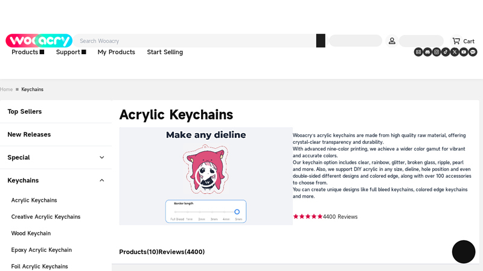
Task: Play the Make any dieline video thumbnail
Action: click(x=206, y=176)
